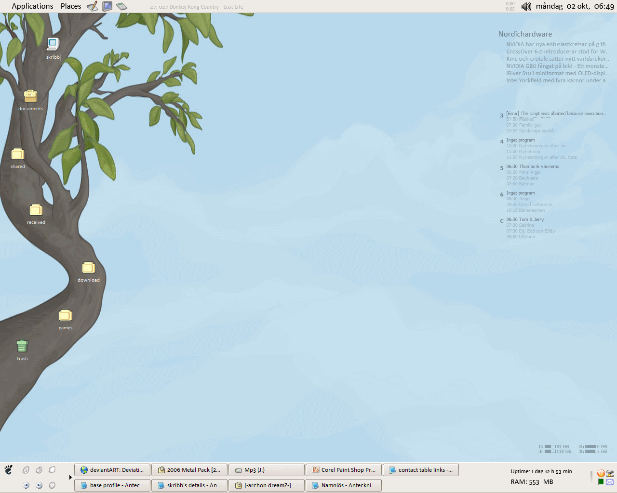Screen dimensions: 617x493
Task: Open the Places menu
Action: pyautogui.click(x=71, y=6)
